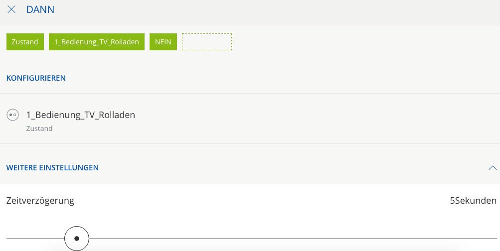
Task: Click the device icon beside 1_Bedienung_TV_Rolladen
Action: tap(12, 115)
